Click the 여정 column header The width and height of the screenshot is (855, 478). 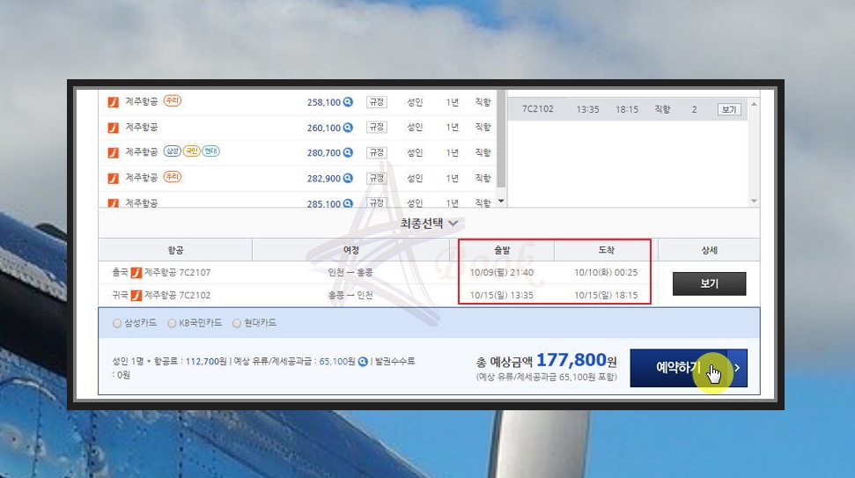[350, 250]
